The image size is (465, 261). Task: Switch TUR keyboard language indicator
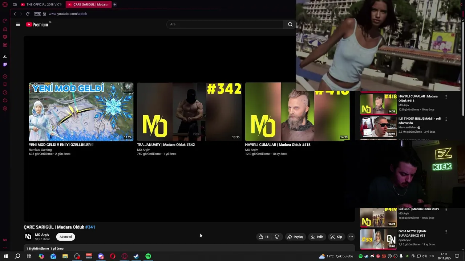pyautogui.click(x=432, y=256)
